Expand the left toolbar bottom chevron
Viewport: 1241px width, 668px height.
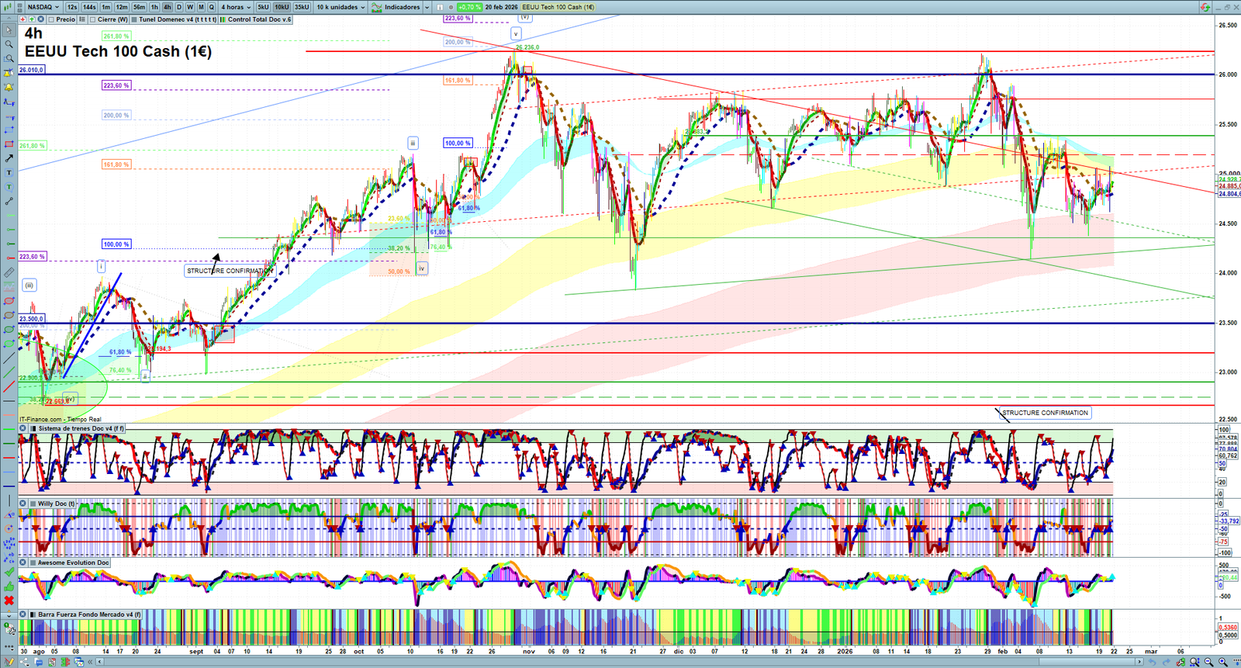(x=9, y=616)
